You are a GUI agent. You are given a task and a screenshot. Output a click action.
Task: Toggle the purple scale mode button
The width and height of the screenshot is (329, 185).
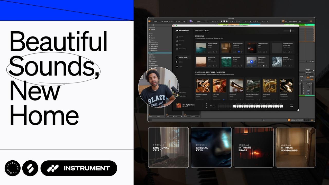pos(190,21)
